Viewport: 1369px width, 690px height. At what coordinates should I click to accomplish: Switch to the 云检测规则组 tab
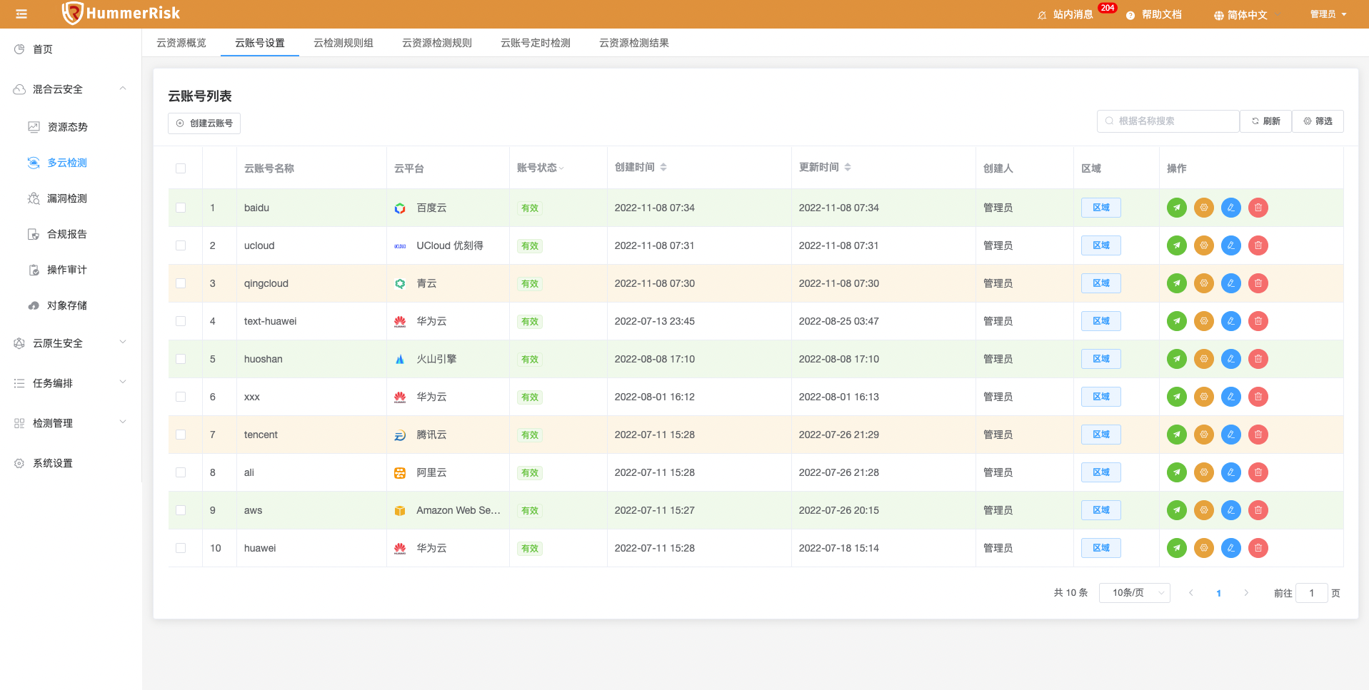click(343, 43)
